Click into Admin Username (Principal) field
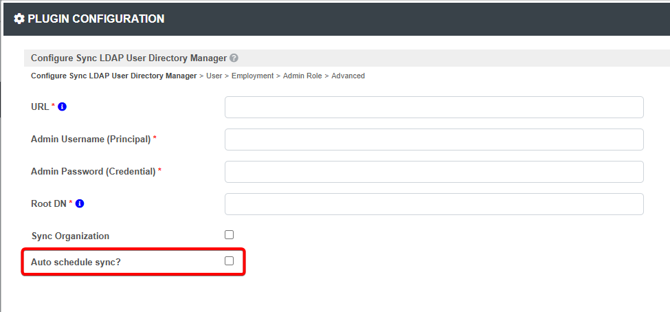 pos(434,140)
